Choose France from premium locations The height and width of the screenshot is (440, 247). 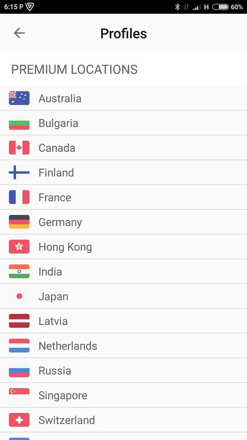click(x=55, y=197)
